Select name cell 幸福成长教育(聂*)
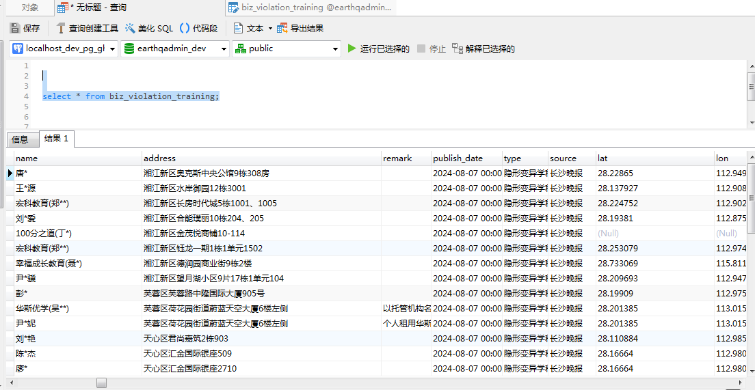Image resolution: width=755 pixels, height=390 pixels. (79, 264)
